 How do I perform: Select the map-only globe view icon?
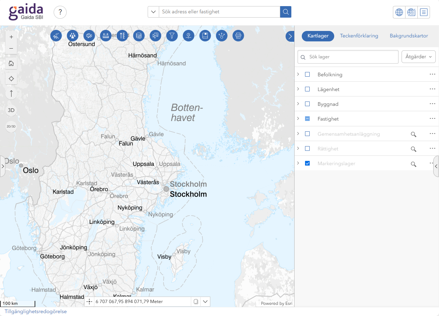coord(399,12)
